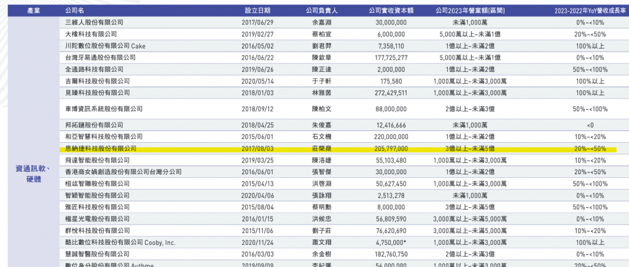Select founding date 2018/09/12
This screenshot has height=267, width=629.
click(257, 109)
